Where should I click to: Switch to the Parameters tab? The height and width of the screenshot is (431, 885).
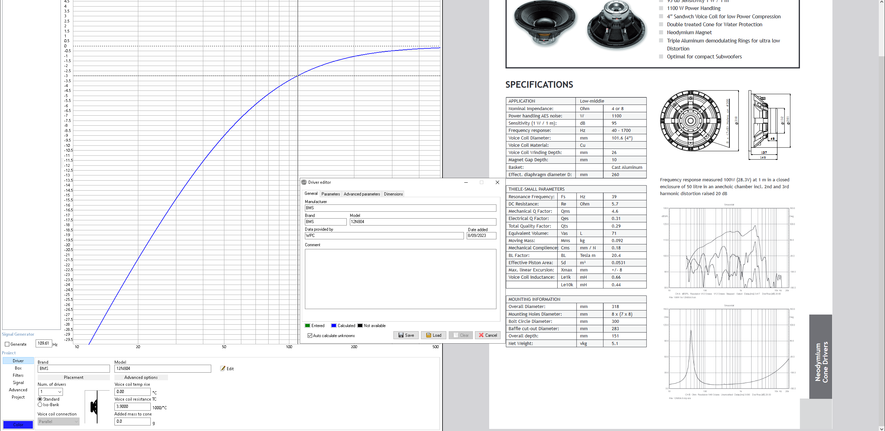pyautogui.click(x=330, y=194)
